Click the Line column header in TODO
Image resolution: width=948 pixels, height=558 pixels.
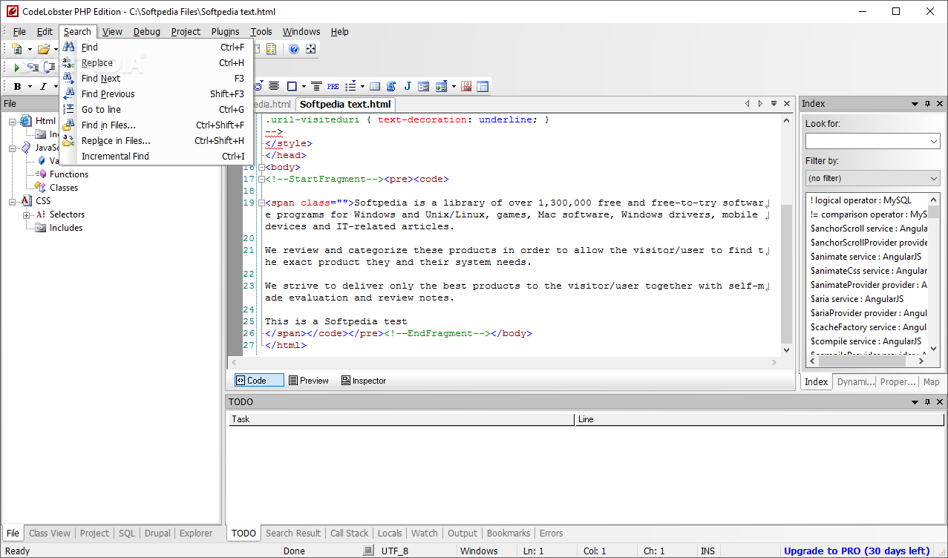tap(759, 419)
